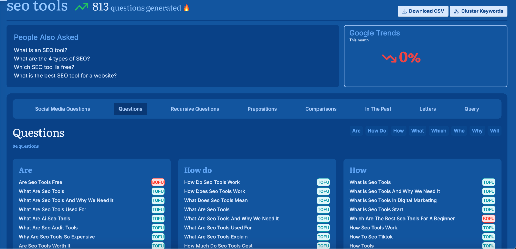The height and width of the screenshot is (249, 516).
Task: Open the Social Media Questions tab
Action: tap(62, 109)
